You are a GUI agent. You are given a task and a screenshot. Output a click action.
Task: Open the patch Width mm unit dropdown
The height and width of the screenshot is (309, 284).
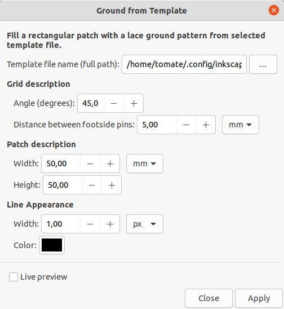tap(145, 164)
